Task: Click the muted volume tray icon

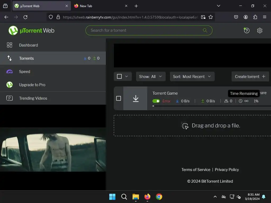Action: [x=239, y=197]
